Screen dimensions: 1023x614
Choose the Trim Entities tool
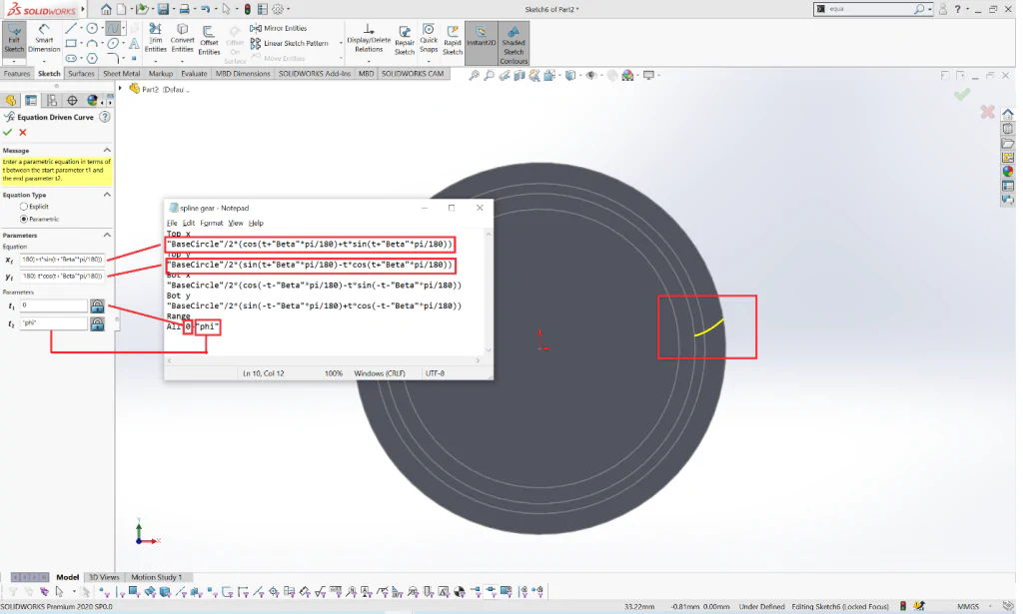[x=155, y=39]
